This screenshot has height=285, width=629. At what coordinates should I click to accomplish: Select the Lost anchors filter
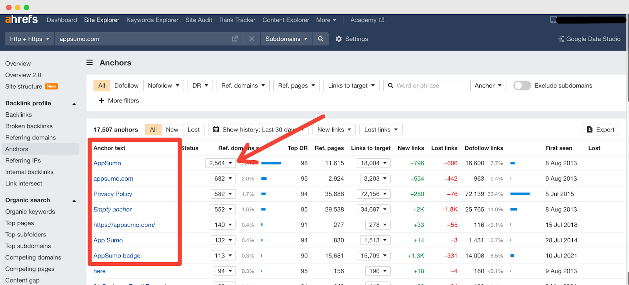pos(193,130)
